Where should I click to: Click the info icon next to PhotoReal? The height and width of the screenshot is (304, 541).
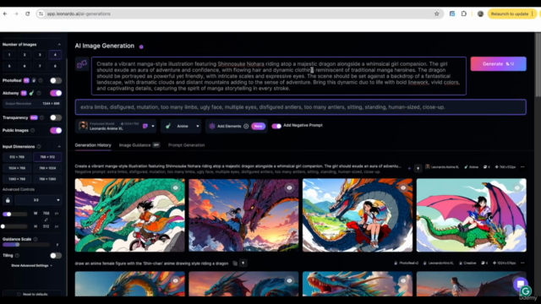click(x=41, y=81)
